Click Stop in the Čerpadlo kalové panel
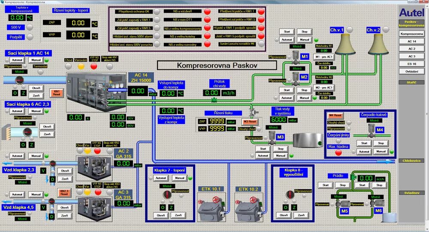 (381, 143)
